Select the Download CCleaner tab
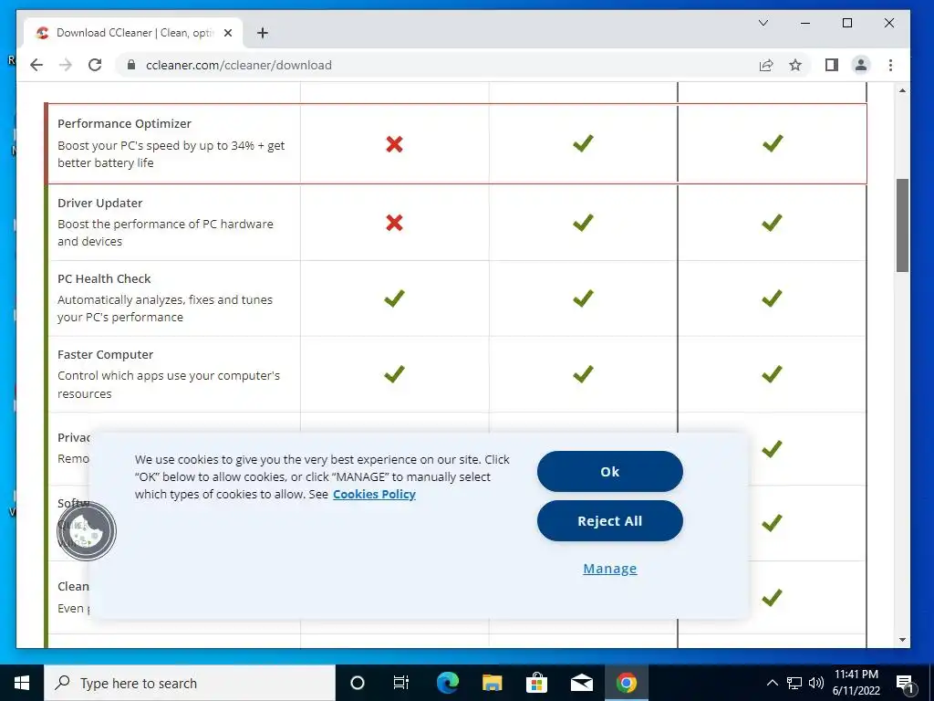This screenshot has height=701, width=934. [x=133, y=33]
